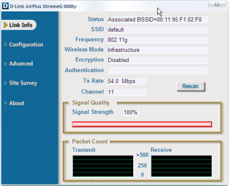Click the Receive packet graph
Image resolution: width=229 pixels, height=186 pixels.
tap(181, 166)
